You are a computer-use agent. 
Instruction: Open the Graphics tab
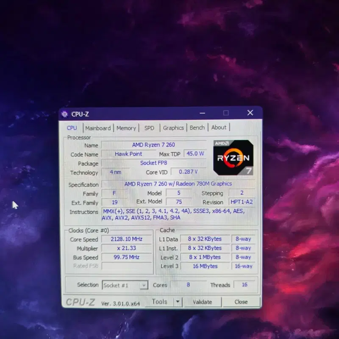[x=173, y=128]
